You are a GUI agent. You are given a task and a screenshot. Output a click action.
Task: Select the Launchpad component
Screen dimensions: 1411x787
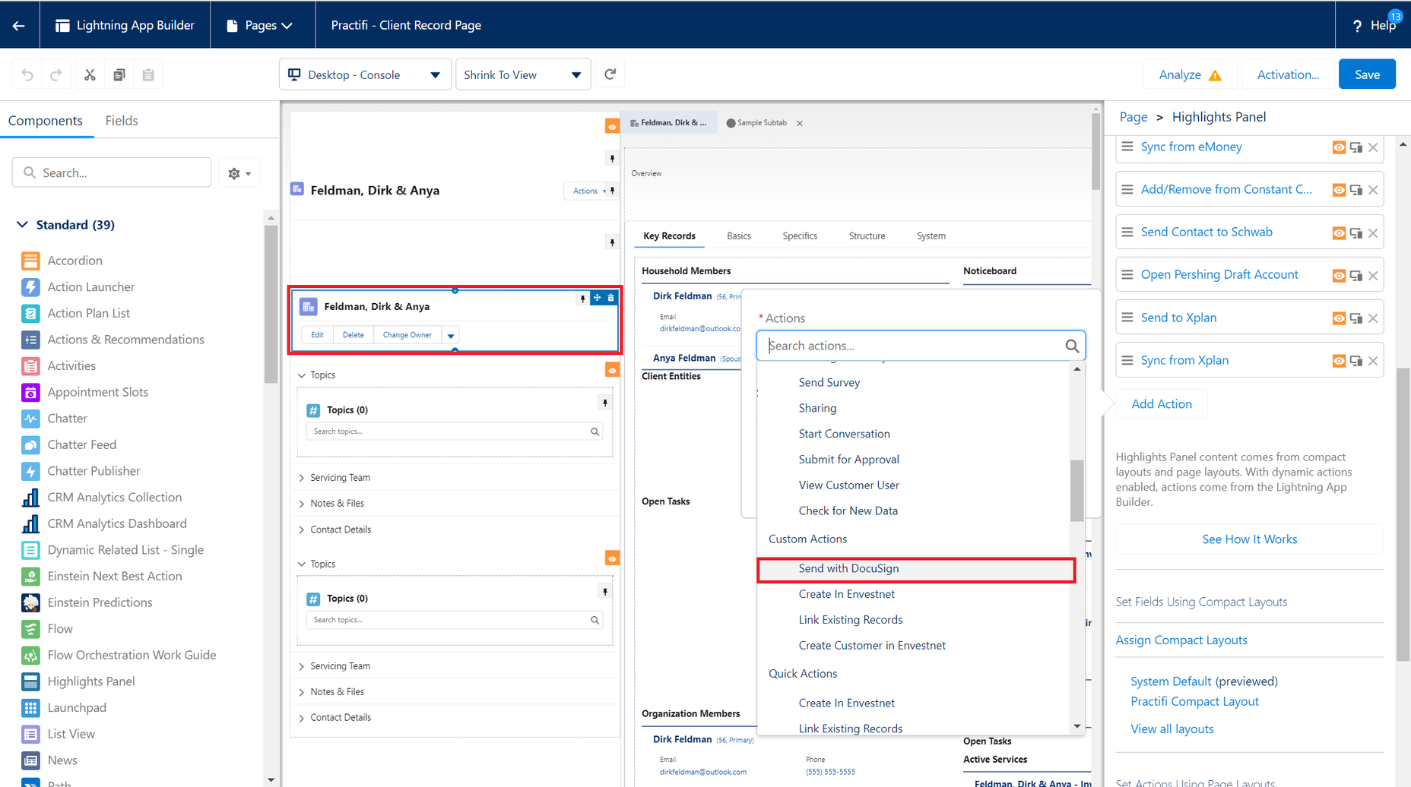tap(77, 708)
